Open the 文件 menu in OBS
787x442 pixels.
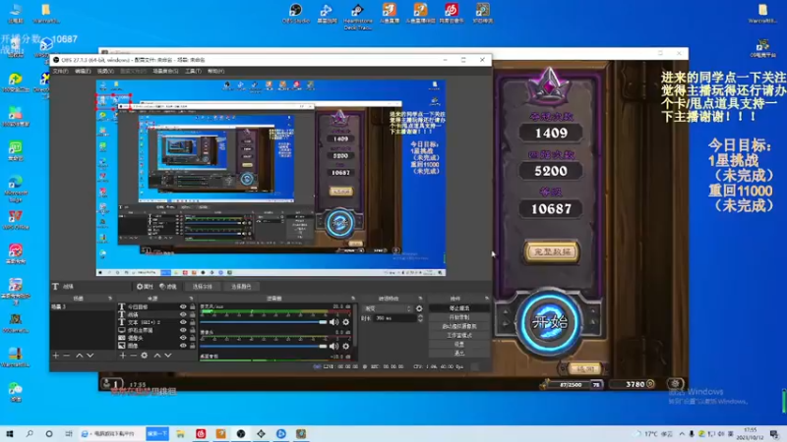tap(60, 71)
